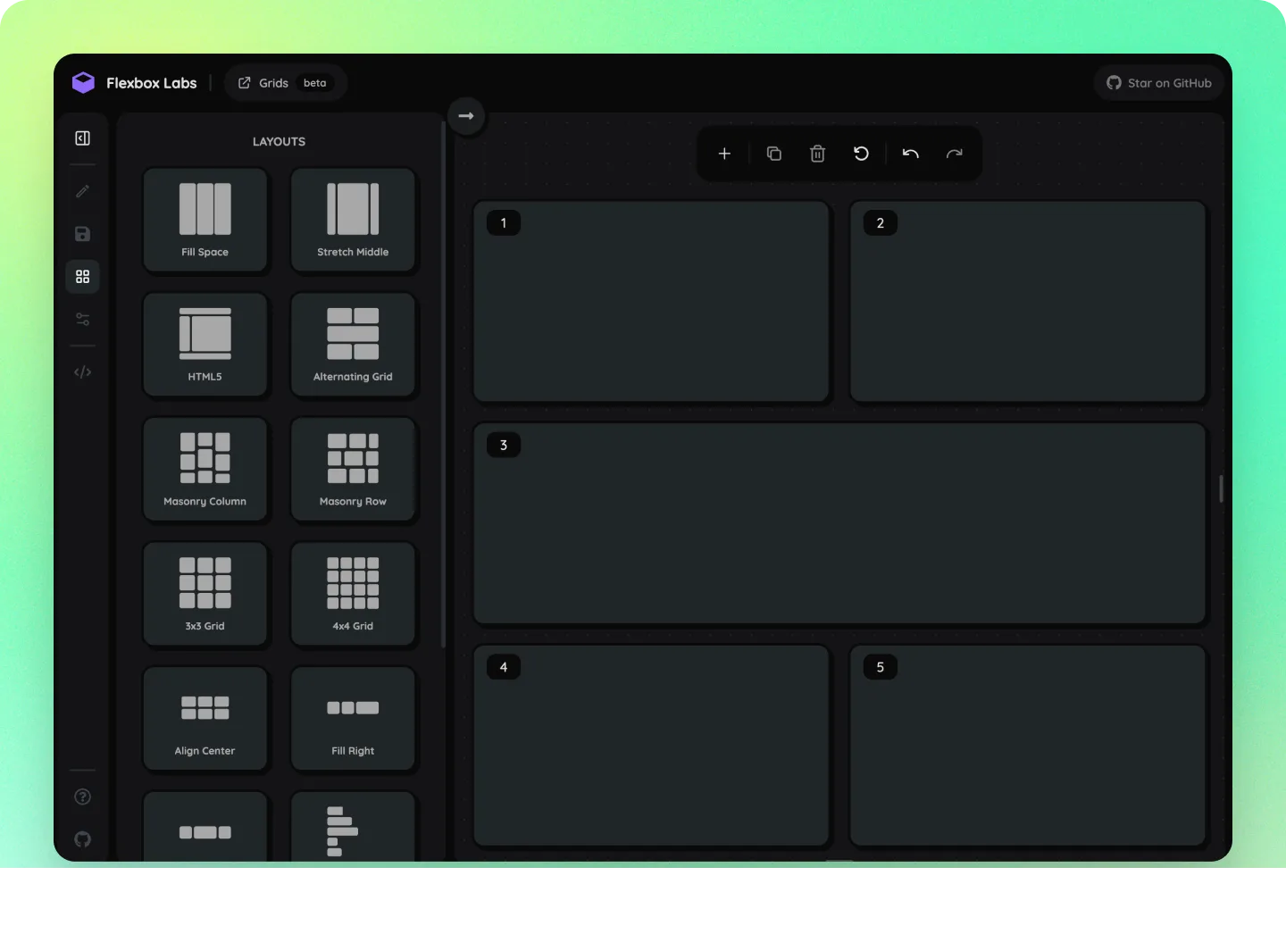Click the round arrow button at panel edge

tap(466, 116)
